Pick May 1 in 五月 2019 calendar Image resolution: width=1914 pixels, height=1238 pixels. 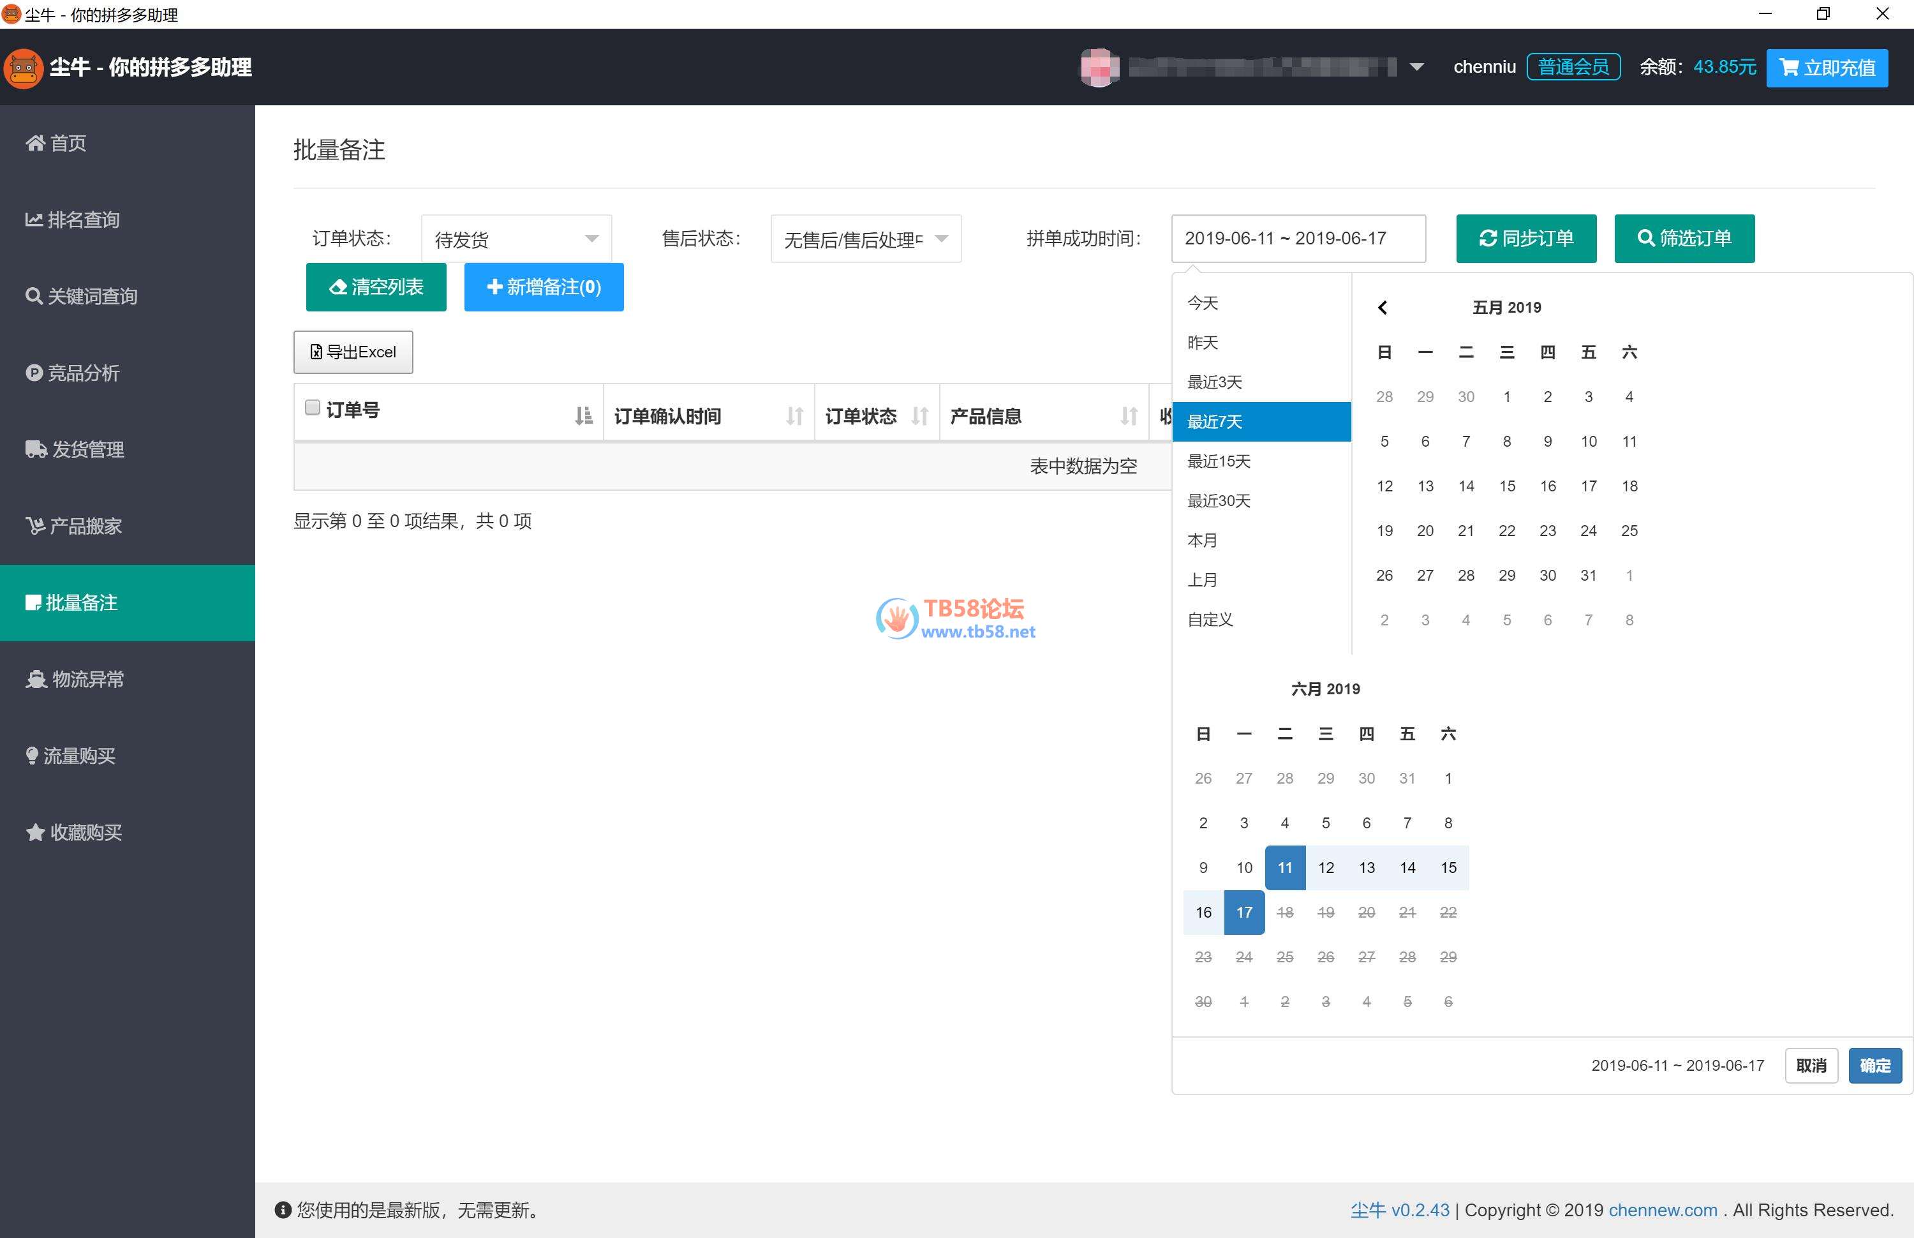pos(1506,396)
